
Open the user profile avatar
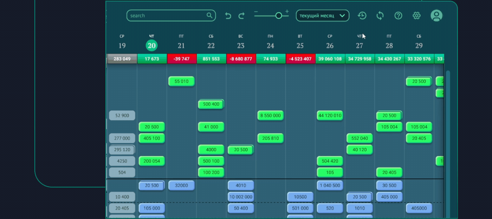(x=436, y=15)
